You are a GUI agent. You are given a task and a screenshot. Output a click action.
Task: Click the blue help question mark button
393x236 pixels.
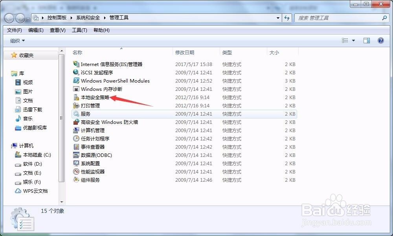click(380, 41)
